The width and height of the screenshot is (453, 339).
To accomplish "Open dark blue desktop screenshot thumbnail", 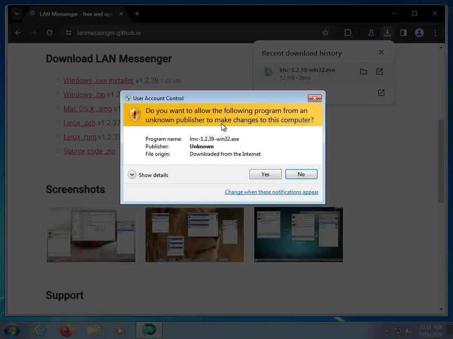I will click(x=299, y=235).
